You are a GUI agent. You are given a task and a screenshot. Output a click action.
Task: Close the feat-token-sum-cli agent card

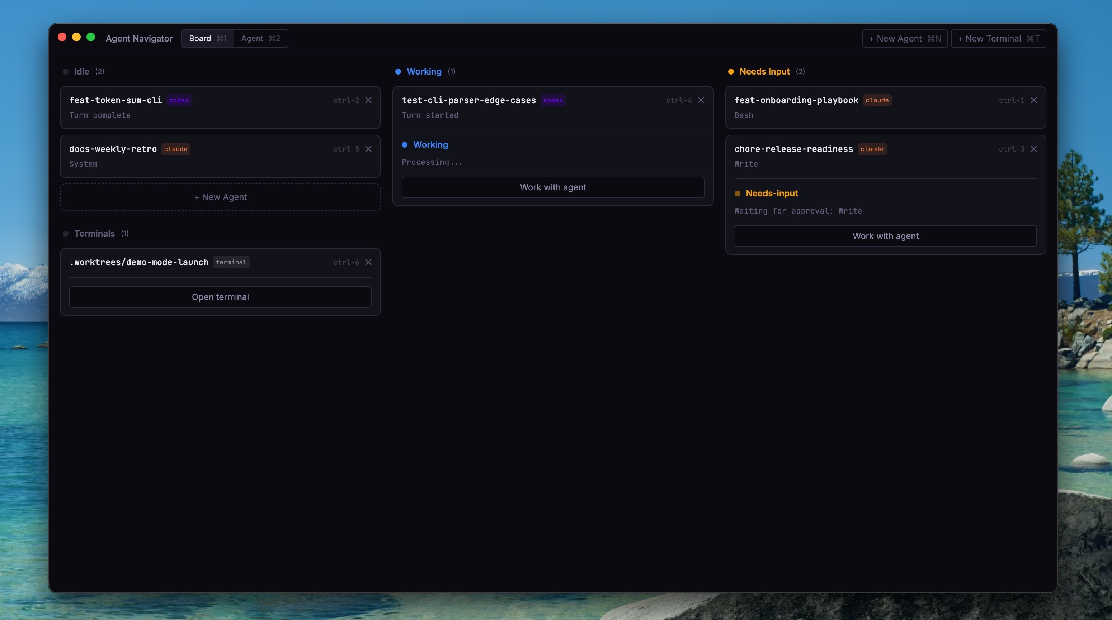[x=368, y=100]
